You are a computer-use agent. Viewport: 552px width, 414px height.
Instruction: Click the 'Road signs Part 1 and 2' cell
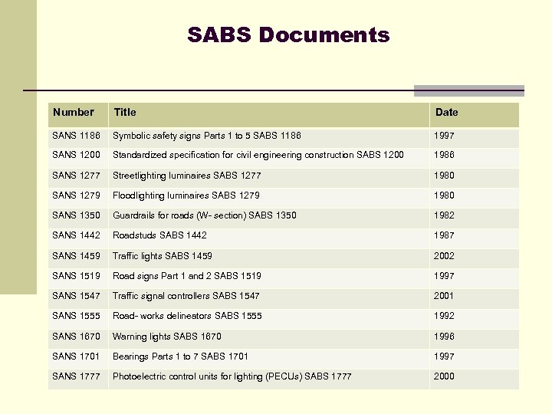coord(187,276)
